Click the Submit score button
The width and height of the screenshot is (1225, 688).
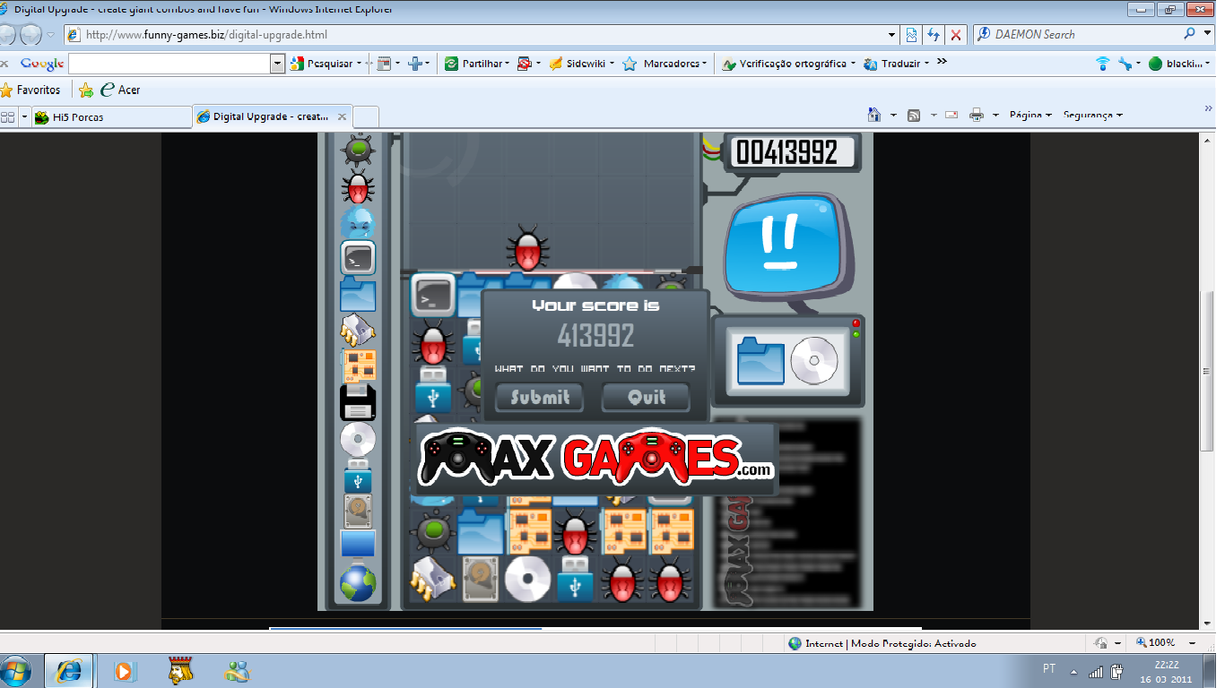[539, 397]
